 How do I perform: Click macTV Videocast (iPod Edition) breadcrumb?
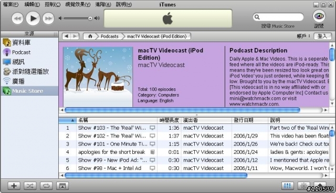point(156,36)
